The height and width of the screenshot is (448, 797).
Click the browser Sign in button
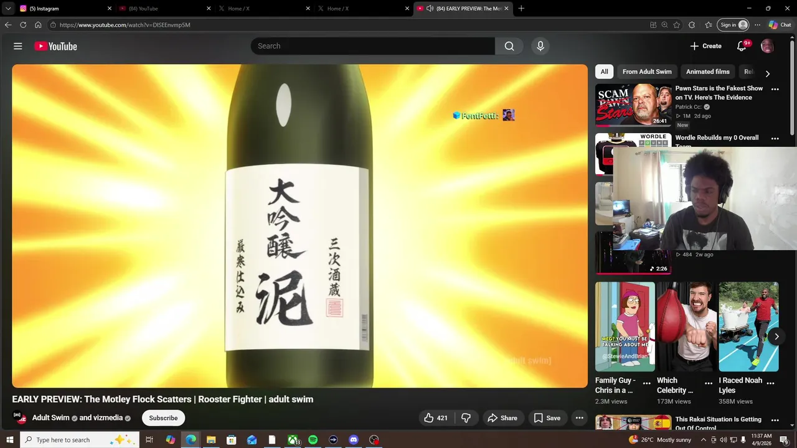coord(733,25)
